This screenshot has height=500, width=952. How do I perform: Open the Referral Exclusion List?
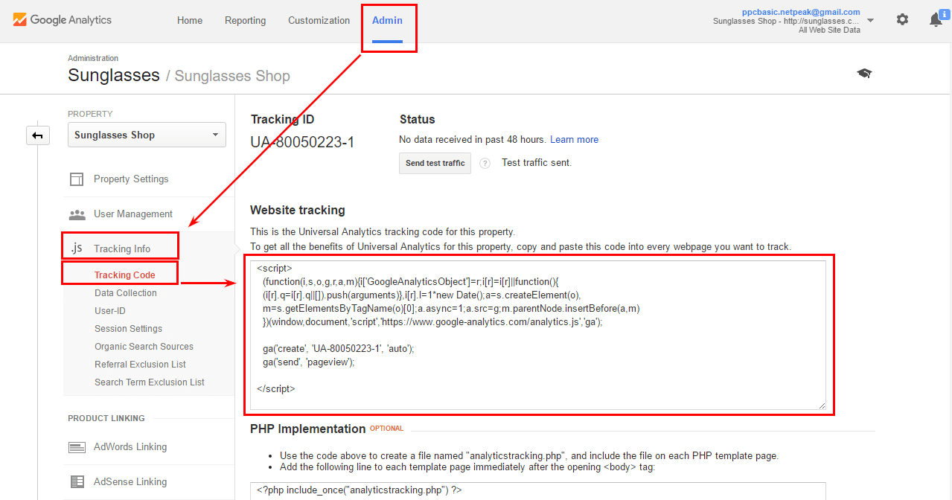point(141,365)
